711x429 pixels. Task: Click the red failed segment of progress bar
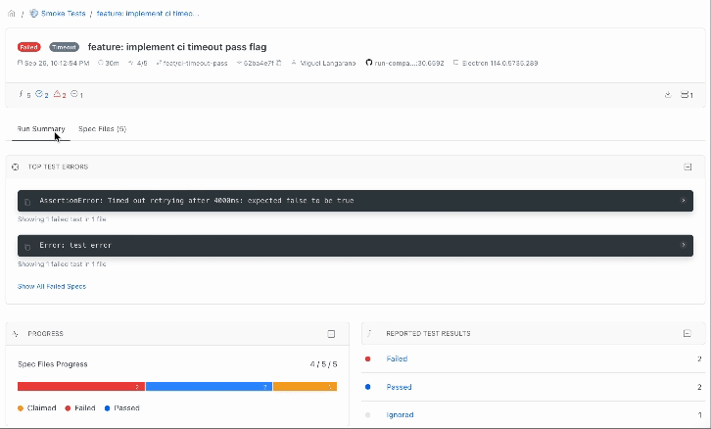pyautogui.click(x=81, y=386)
